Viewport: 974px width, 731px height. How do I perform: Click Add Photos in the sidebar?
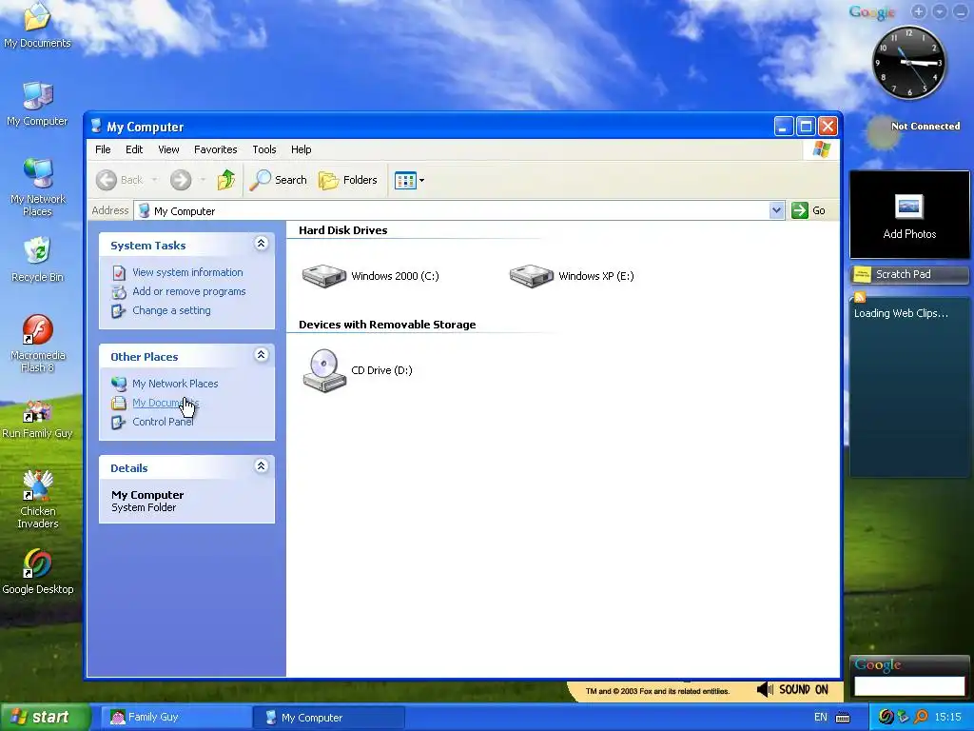[909, 215]
